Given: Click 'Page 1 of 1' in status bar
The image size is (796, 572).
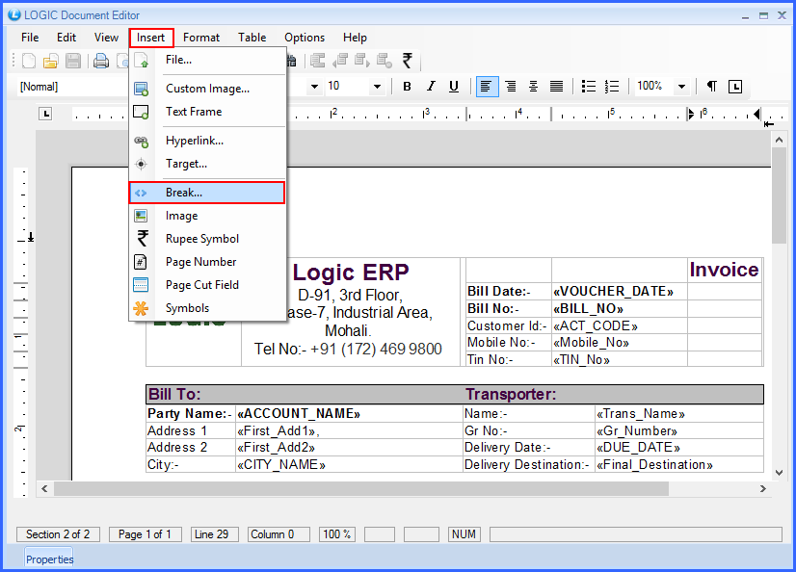Looking at the screenshot, I should pyautogui.click(x=145, y=534).
